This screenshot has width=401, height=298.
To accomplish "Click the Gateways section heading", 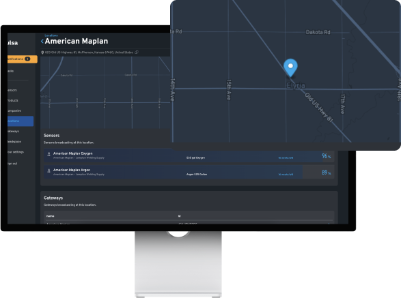I will click(53, 198).
